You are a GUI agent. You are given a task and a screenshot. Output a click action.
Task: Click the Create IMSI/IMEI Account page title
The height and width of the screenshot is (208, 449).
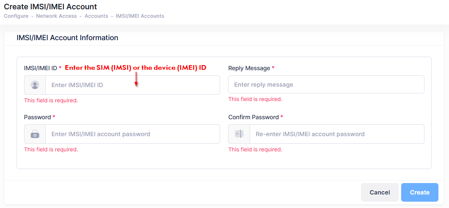click(x=50, y=7)
